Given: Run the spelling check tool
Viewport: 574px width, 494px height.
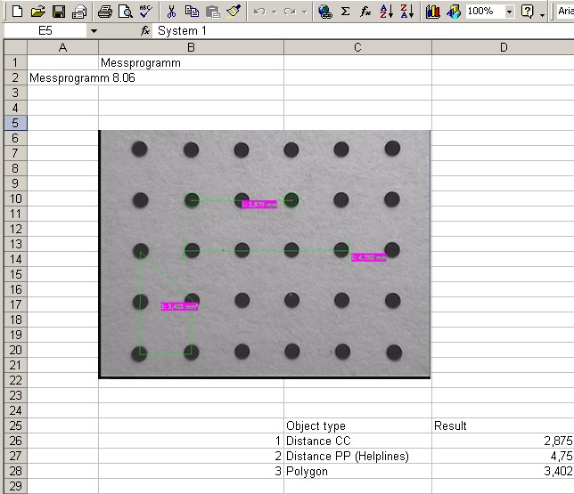Looking at the screenshot, I should [146, 12].
